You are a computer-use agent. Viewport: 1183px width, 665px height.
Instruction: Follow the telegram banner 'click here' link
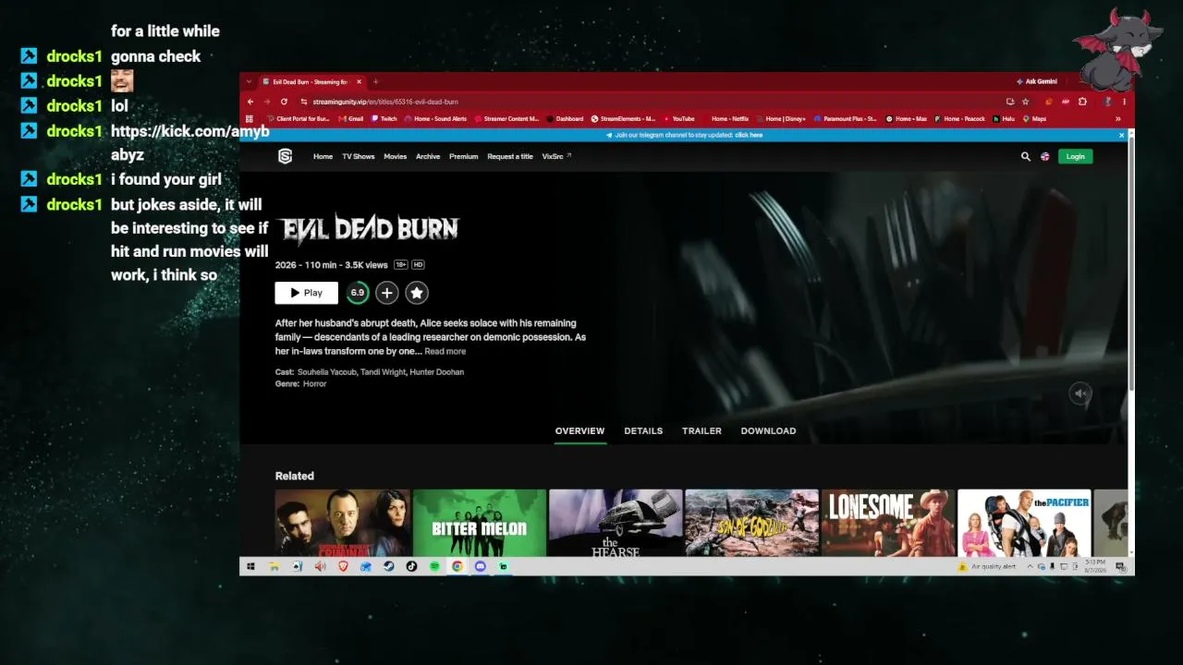click(749, 135)
